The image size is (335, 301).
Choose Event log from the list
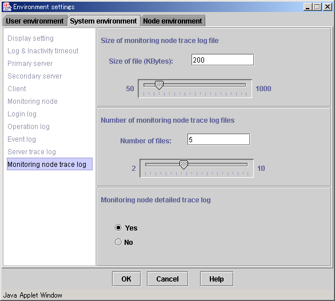coord(22,139)
